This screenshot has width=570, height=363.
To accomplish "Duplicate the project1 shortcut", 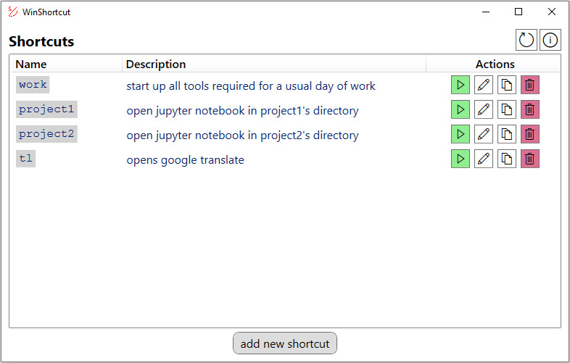I will (507, 110).
